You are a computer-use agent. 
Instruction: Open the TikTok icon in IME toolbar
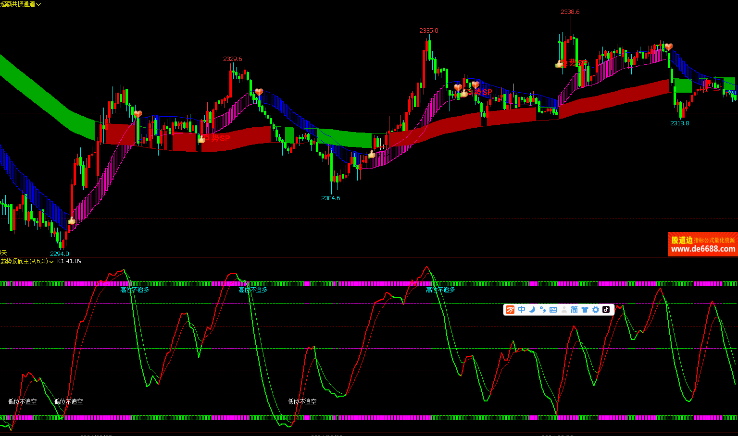[606, 310]
